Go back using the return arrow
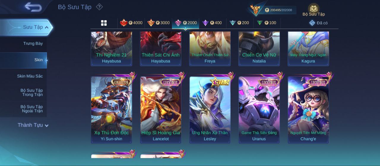The width and height of the screenshot is (380, 166). click(x=33, y=7)
